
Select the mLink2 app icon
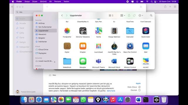click(146, 61)
